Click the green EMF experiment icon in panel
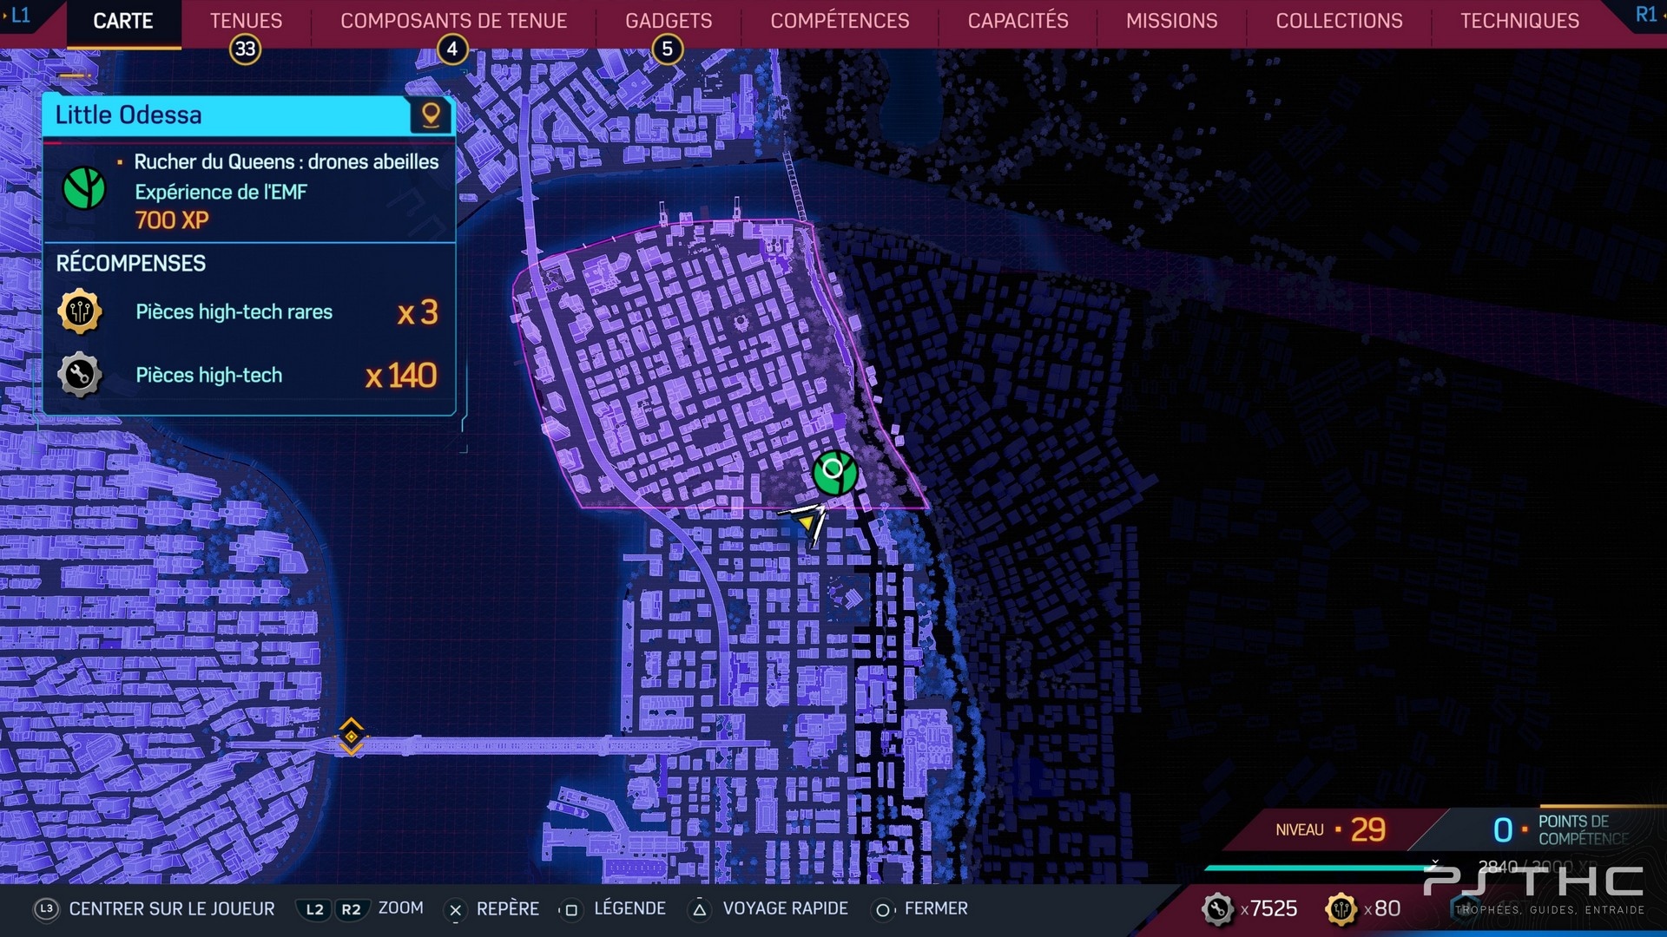 (84, 188)
